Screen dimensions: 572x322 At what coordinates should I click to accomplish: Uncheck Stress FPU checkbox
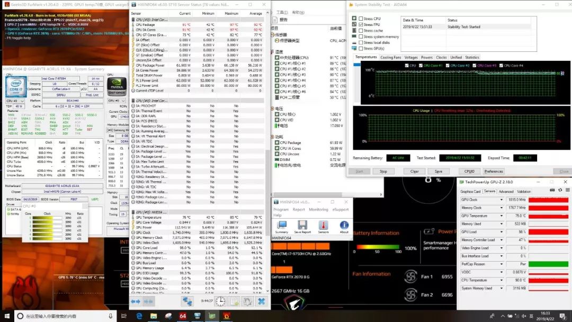click(361, 24)
